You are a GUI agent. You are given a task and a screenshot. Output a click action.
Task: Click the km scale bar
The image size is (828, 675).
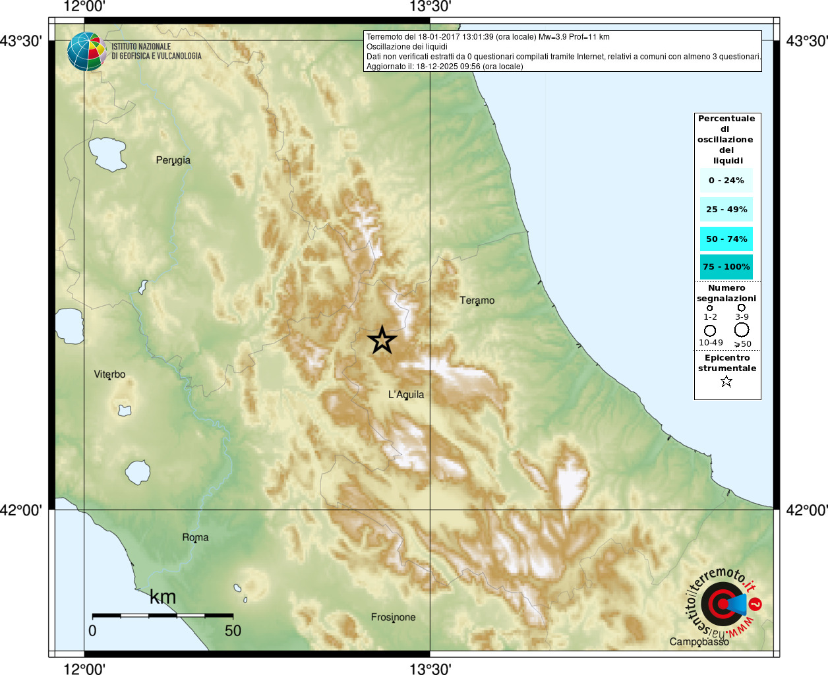pyautogui.click(x=163, y=616)
